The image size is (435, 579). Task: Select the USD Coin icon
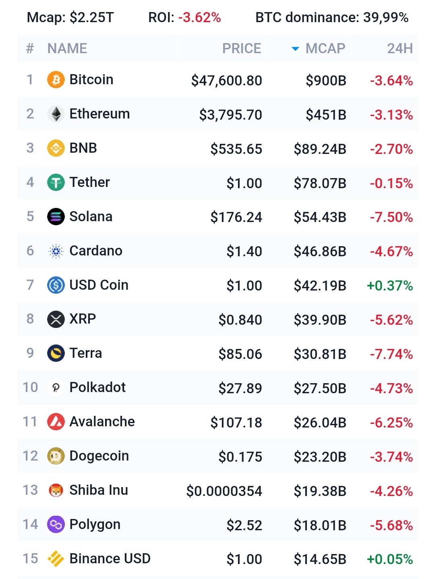click(x=56, y=285)
